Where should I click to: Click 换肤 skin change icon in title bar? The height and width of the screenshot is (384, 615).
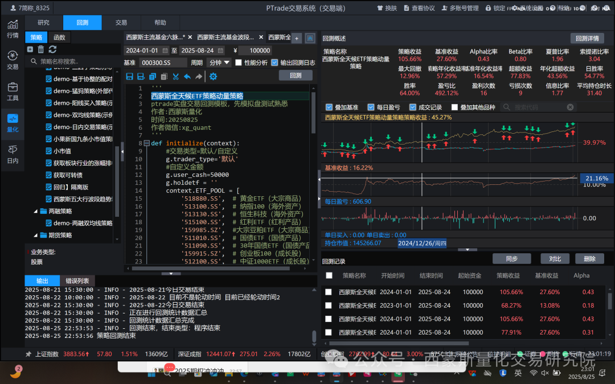(387, 8)
